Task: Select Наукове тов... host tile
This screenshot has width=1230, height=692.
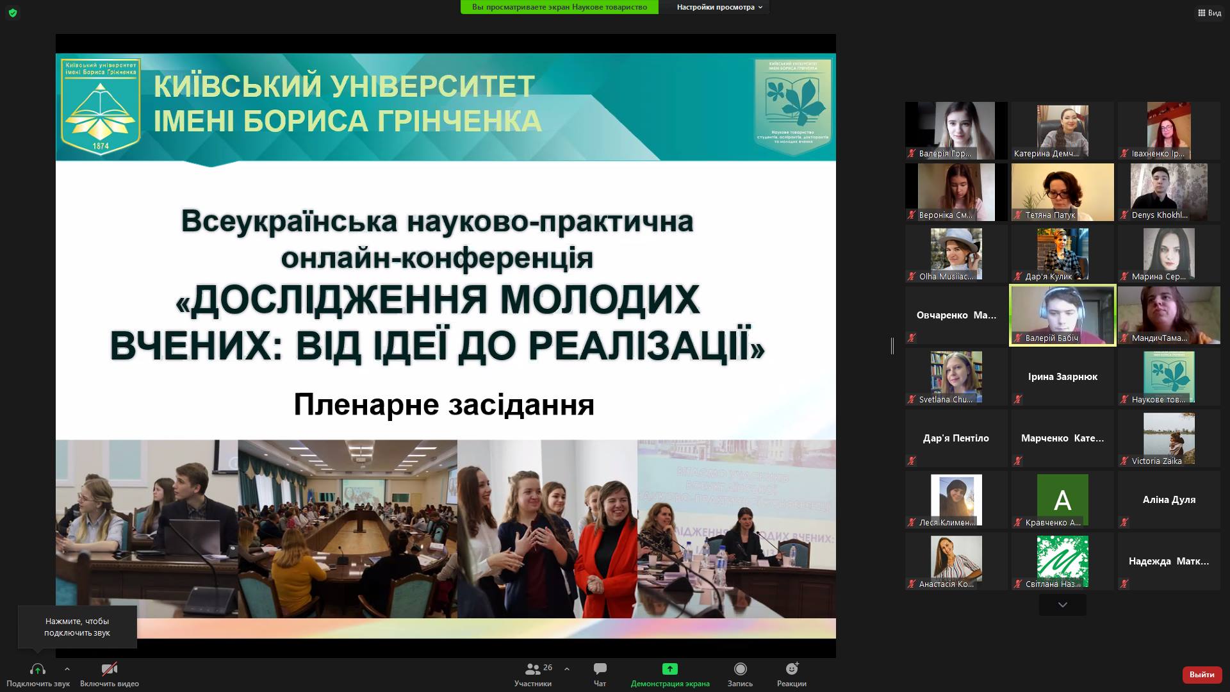Action: point(1169,377)
